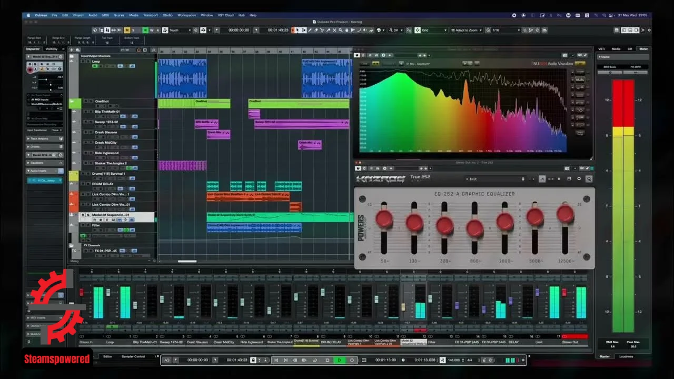Switch to the Meter tab

[643, 49]
